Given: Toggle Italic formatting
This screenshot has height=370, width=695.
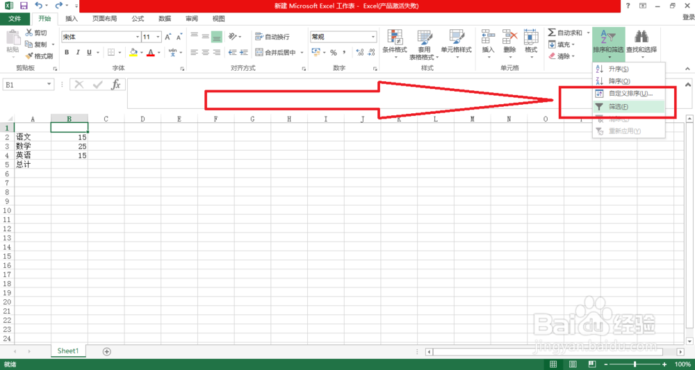Looking at the screenshot, I should coord(79,52).
